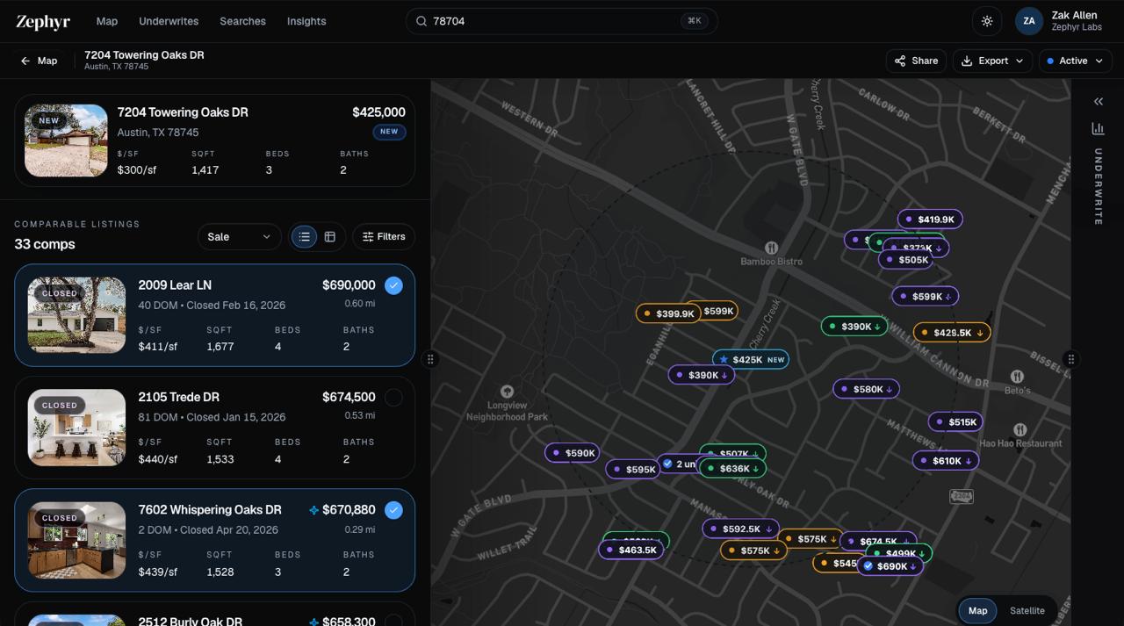The width and height of the screenshot is (1124, 626).
Task: Click the $515K map pin
Action: click(x=955, y=422)
